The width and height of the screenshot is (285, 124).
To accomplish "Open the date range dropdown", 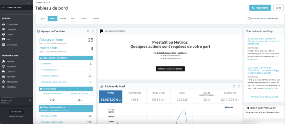I will pos(263,19).
